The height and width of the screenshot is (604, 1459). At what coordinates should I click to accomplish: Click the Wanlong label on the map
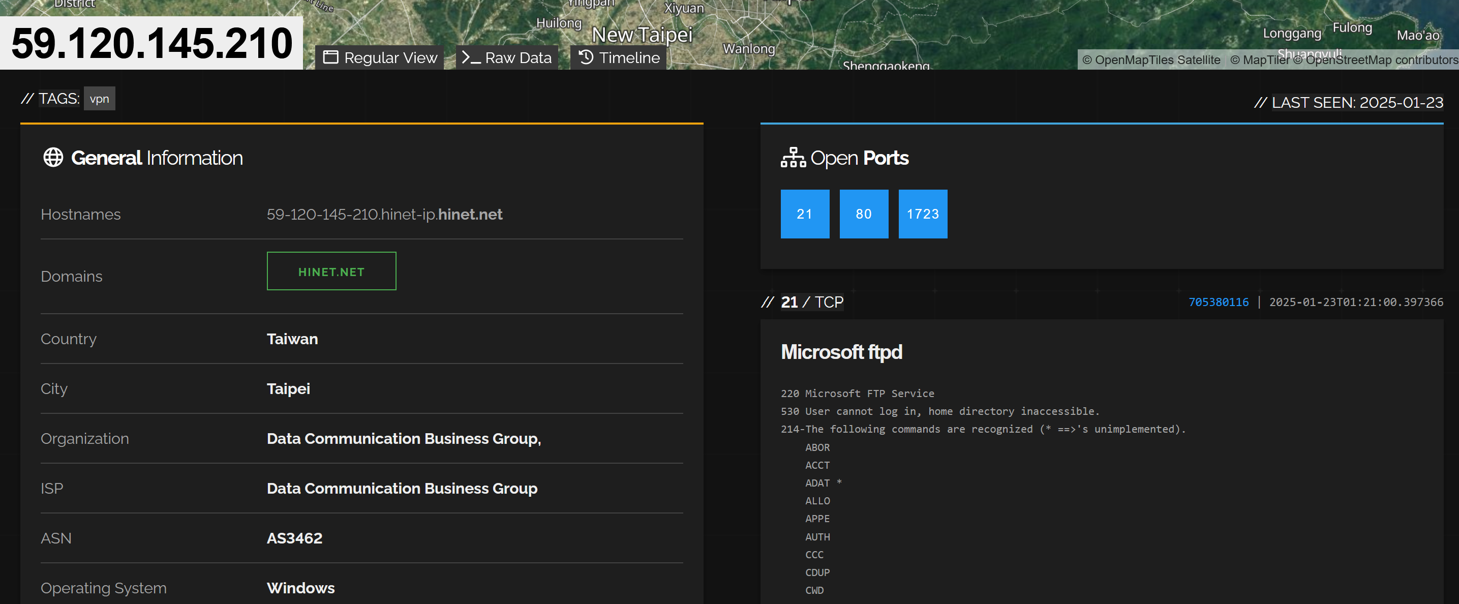tap(749, 49)
